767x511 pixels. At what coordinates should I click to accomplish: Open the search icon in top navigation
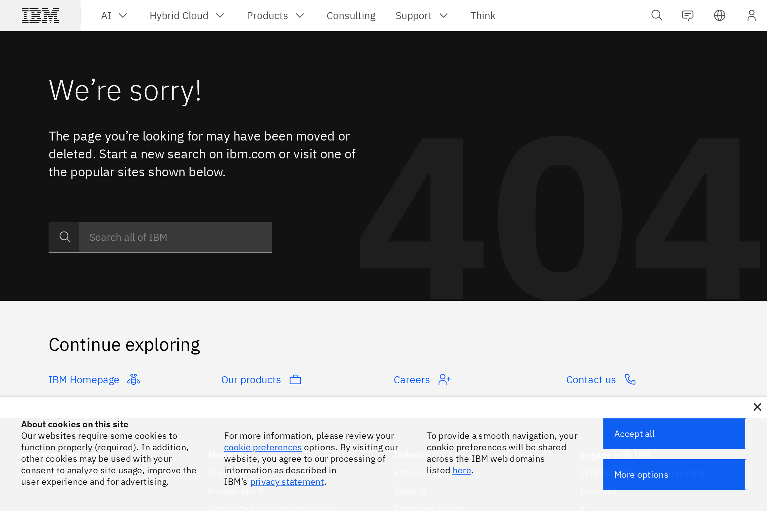pyautogui.click(x=657, y=15)
